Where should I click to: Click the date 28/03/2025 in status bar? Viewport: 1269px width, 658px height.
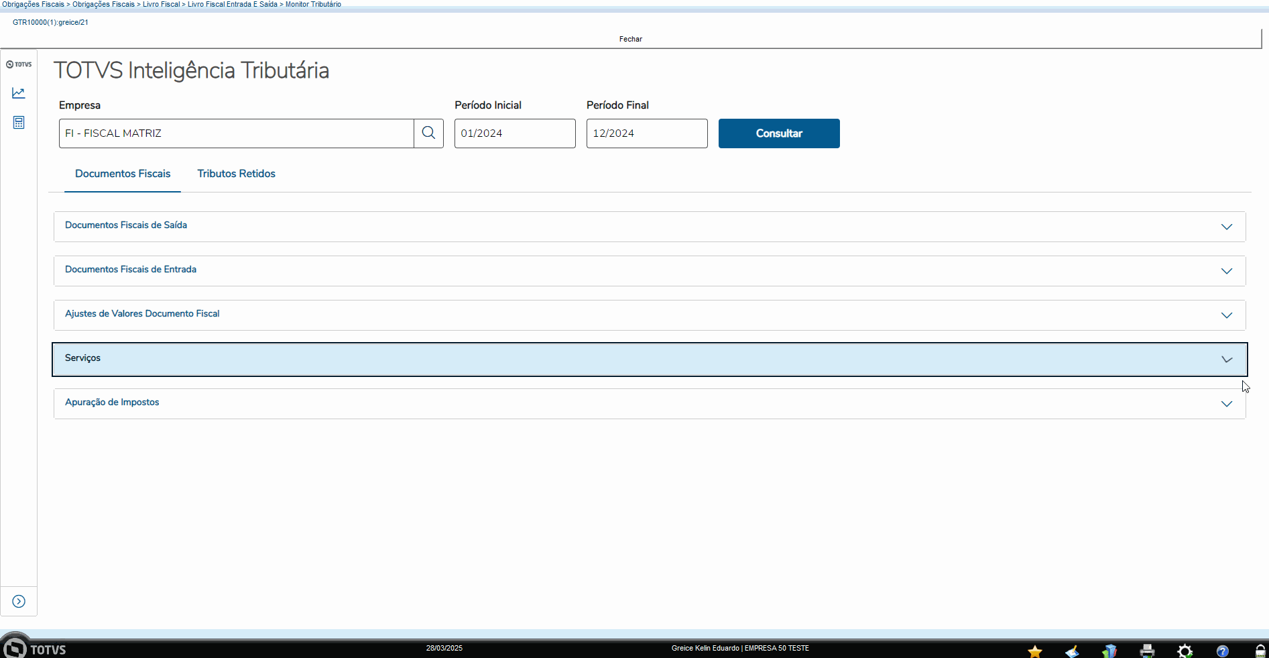coord(444,648)
